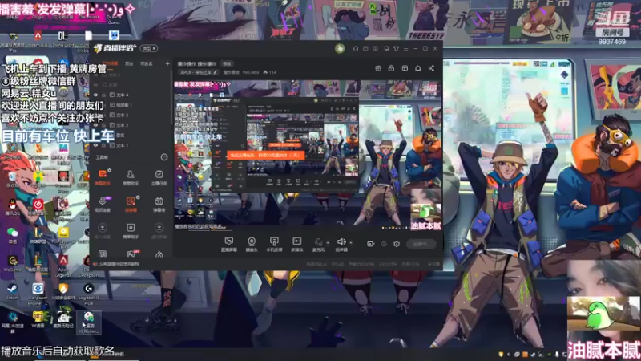
Task: Click the plus icon to add a scene
Action: tap(167, 63)
